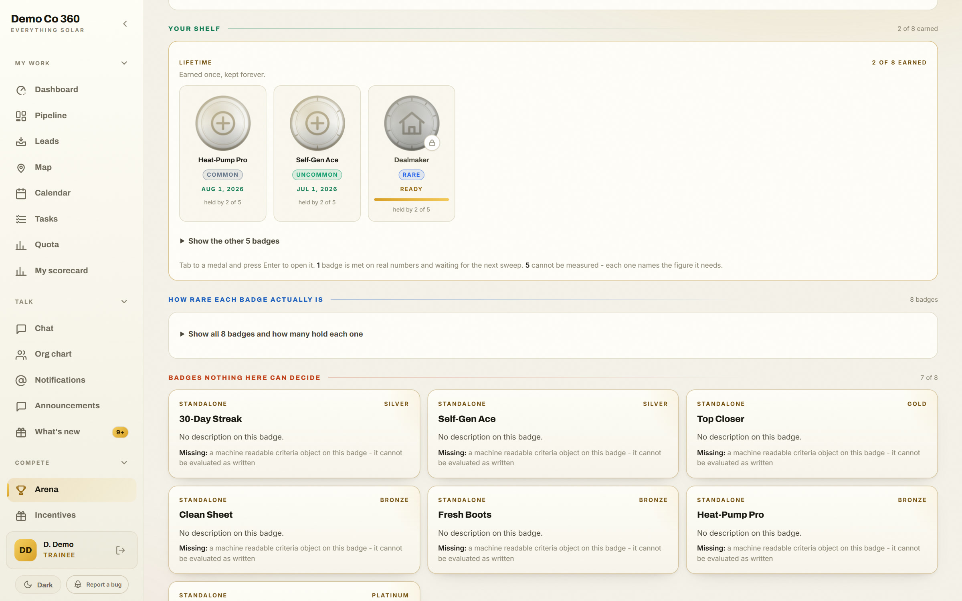Click the Pipeline board icon
Screen dimensions: 962x601
click(21, 116)
